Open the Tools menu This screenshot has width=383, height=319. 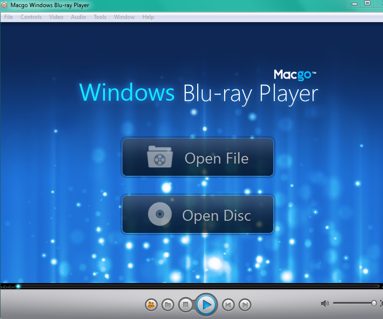100,17
